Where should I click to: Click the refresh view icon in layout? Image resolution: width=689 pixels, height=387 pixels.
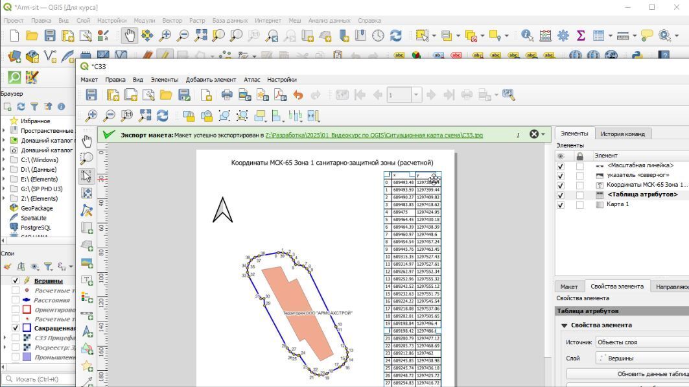tap(163, 115)
